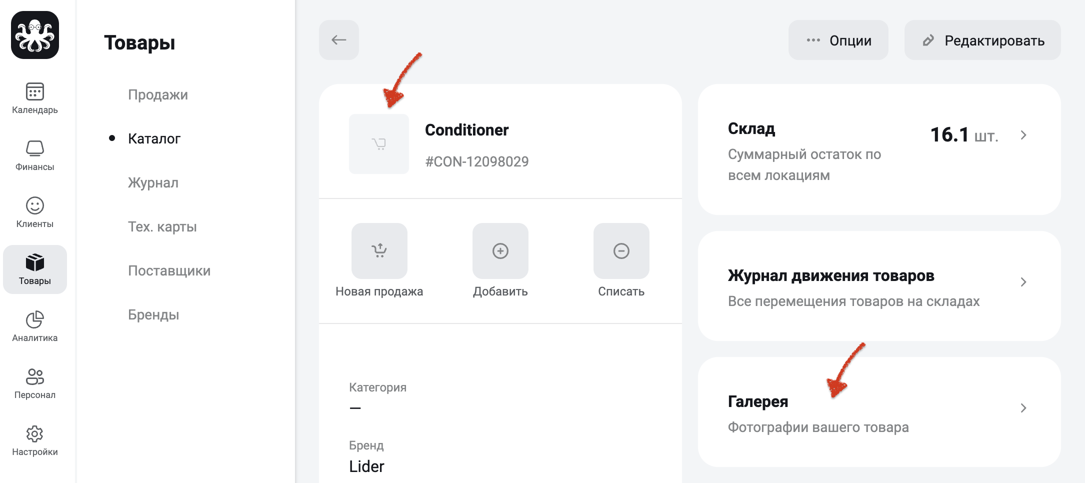
Task: Click the Conditioner product title
Action: point(467,130)
